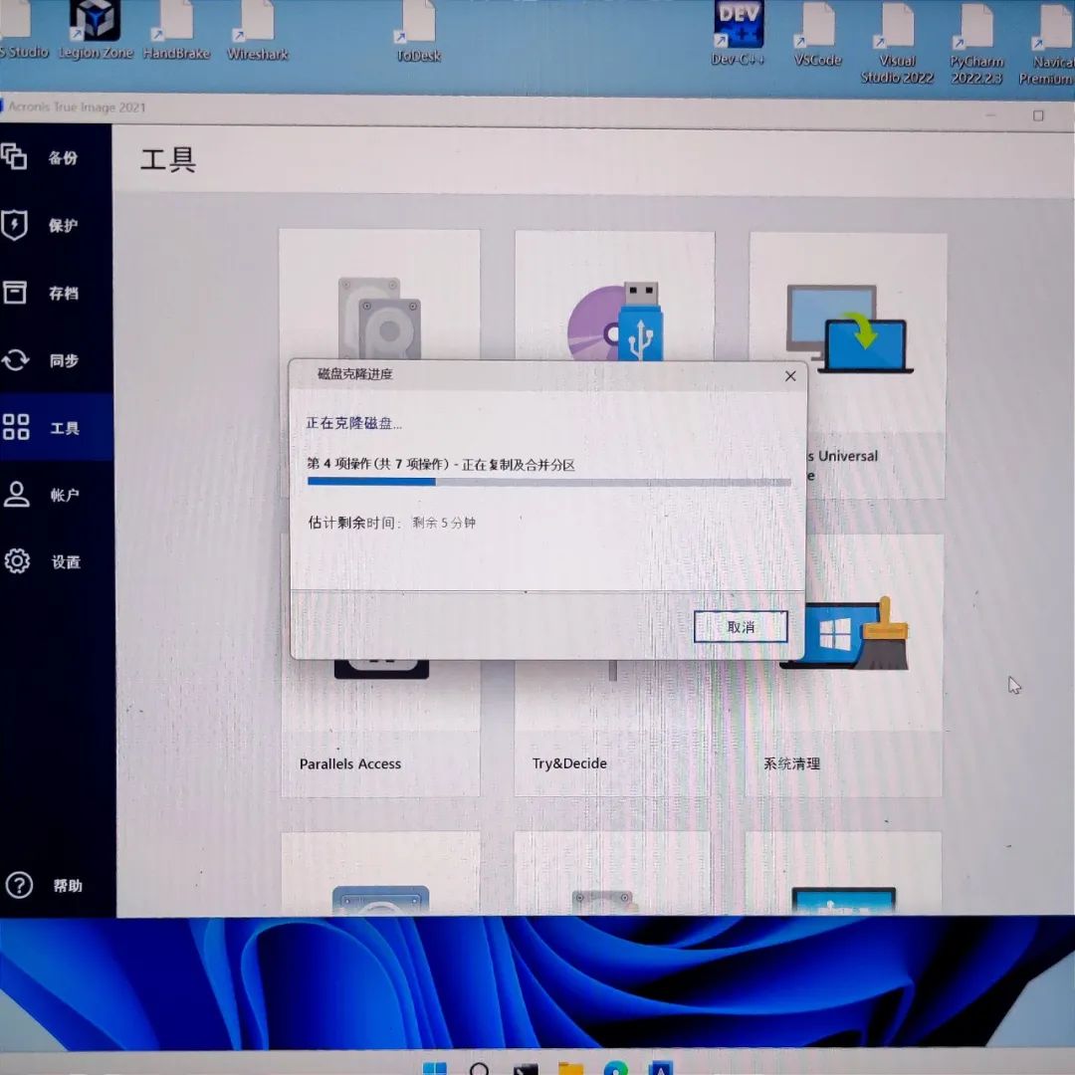Click the bottom-left drive tool icon
Viewport: 1075px width, 1075px height.
coord(380,900)
